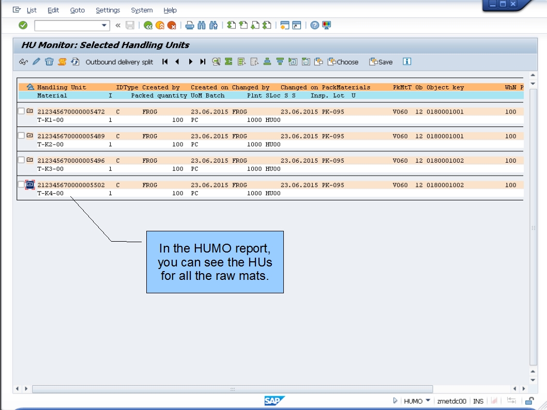This screenshot has height=410, width=547.
Task: Click the Details magnifier icon
Action: point(216,61)
